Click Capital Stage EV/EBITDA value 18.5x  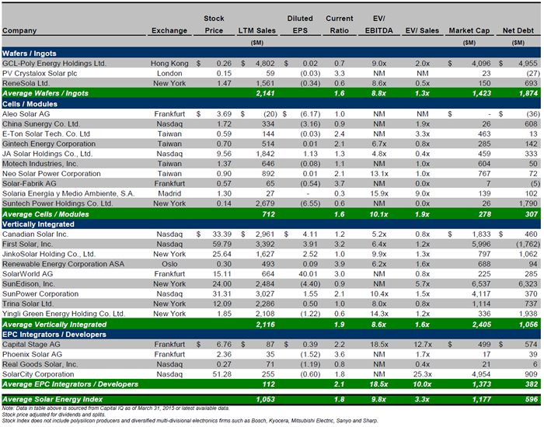[379, 345]
